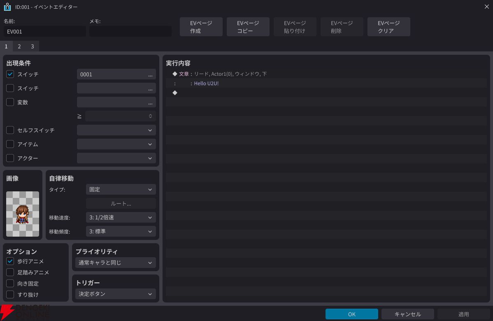Click EVページコピー button
The image size is (493, 321).
click(248, 27)
